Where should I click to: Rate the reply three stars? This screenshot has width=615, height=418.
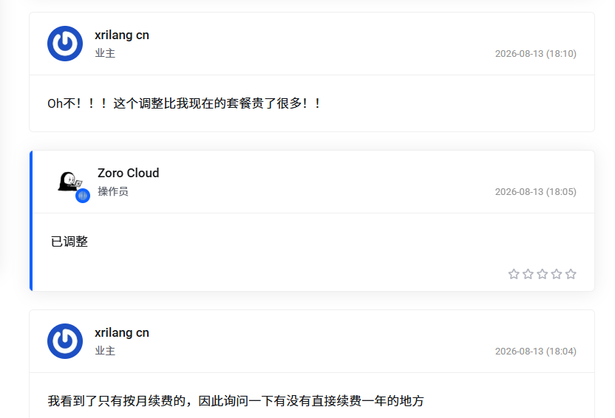coord(543,274)
